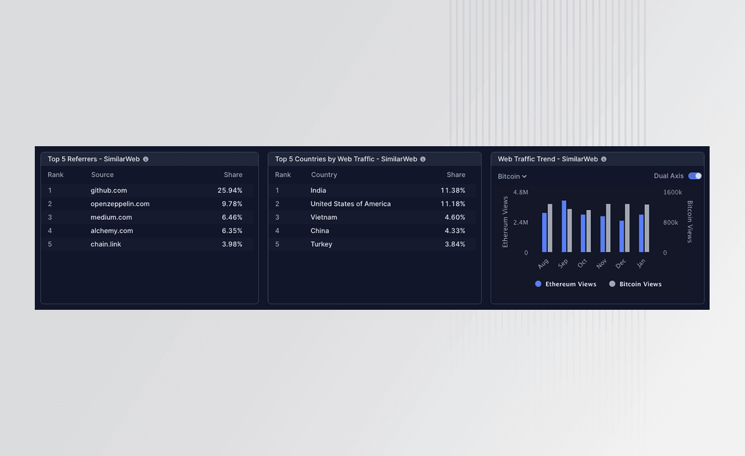Click Share header in the Referrers table

[233, 175]
